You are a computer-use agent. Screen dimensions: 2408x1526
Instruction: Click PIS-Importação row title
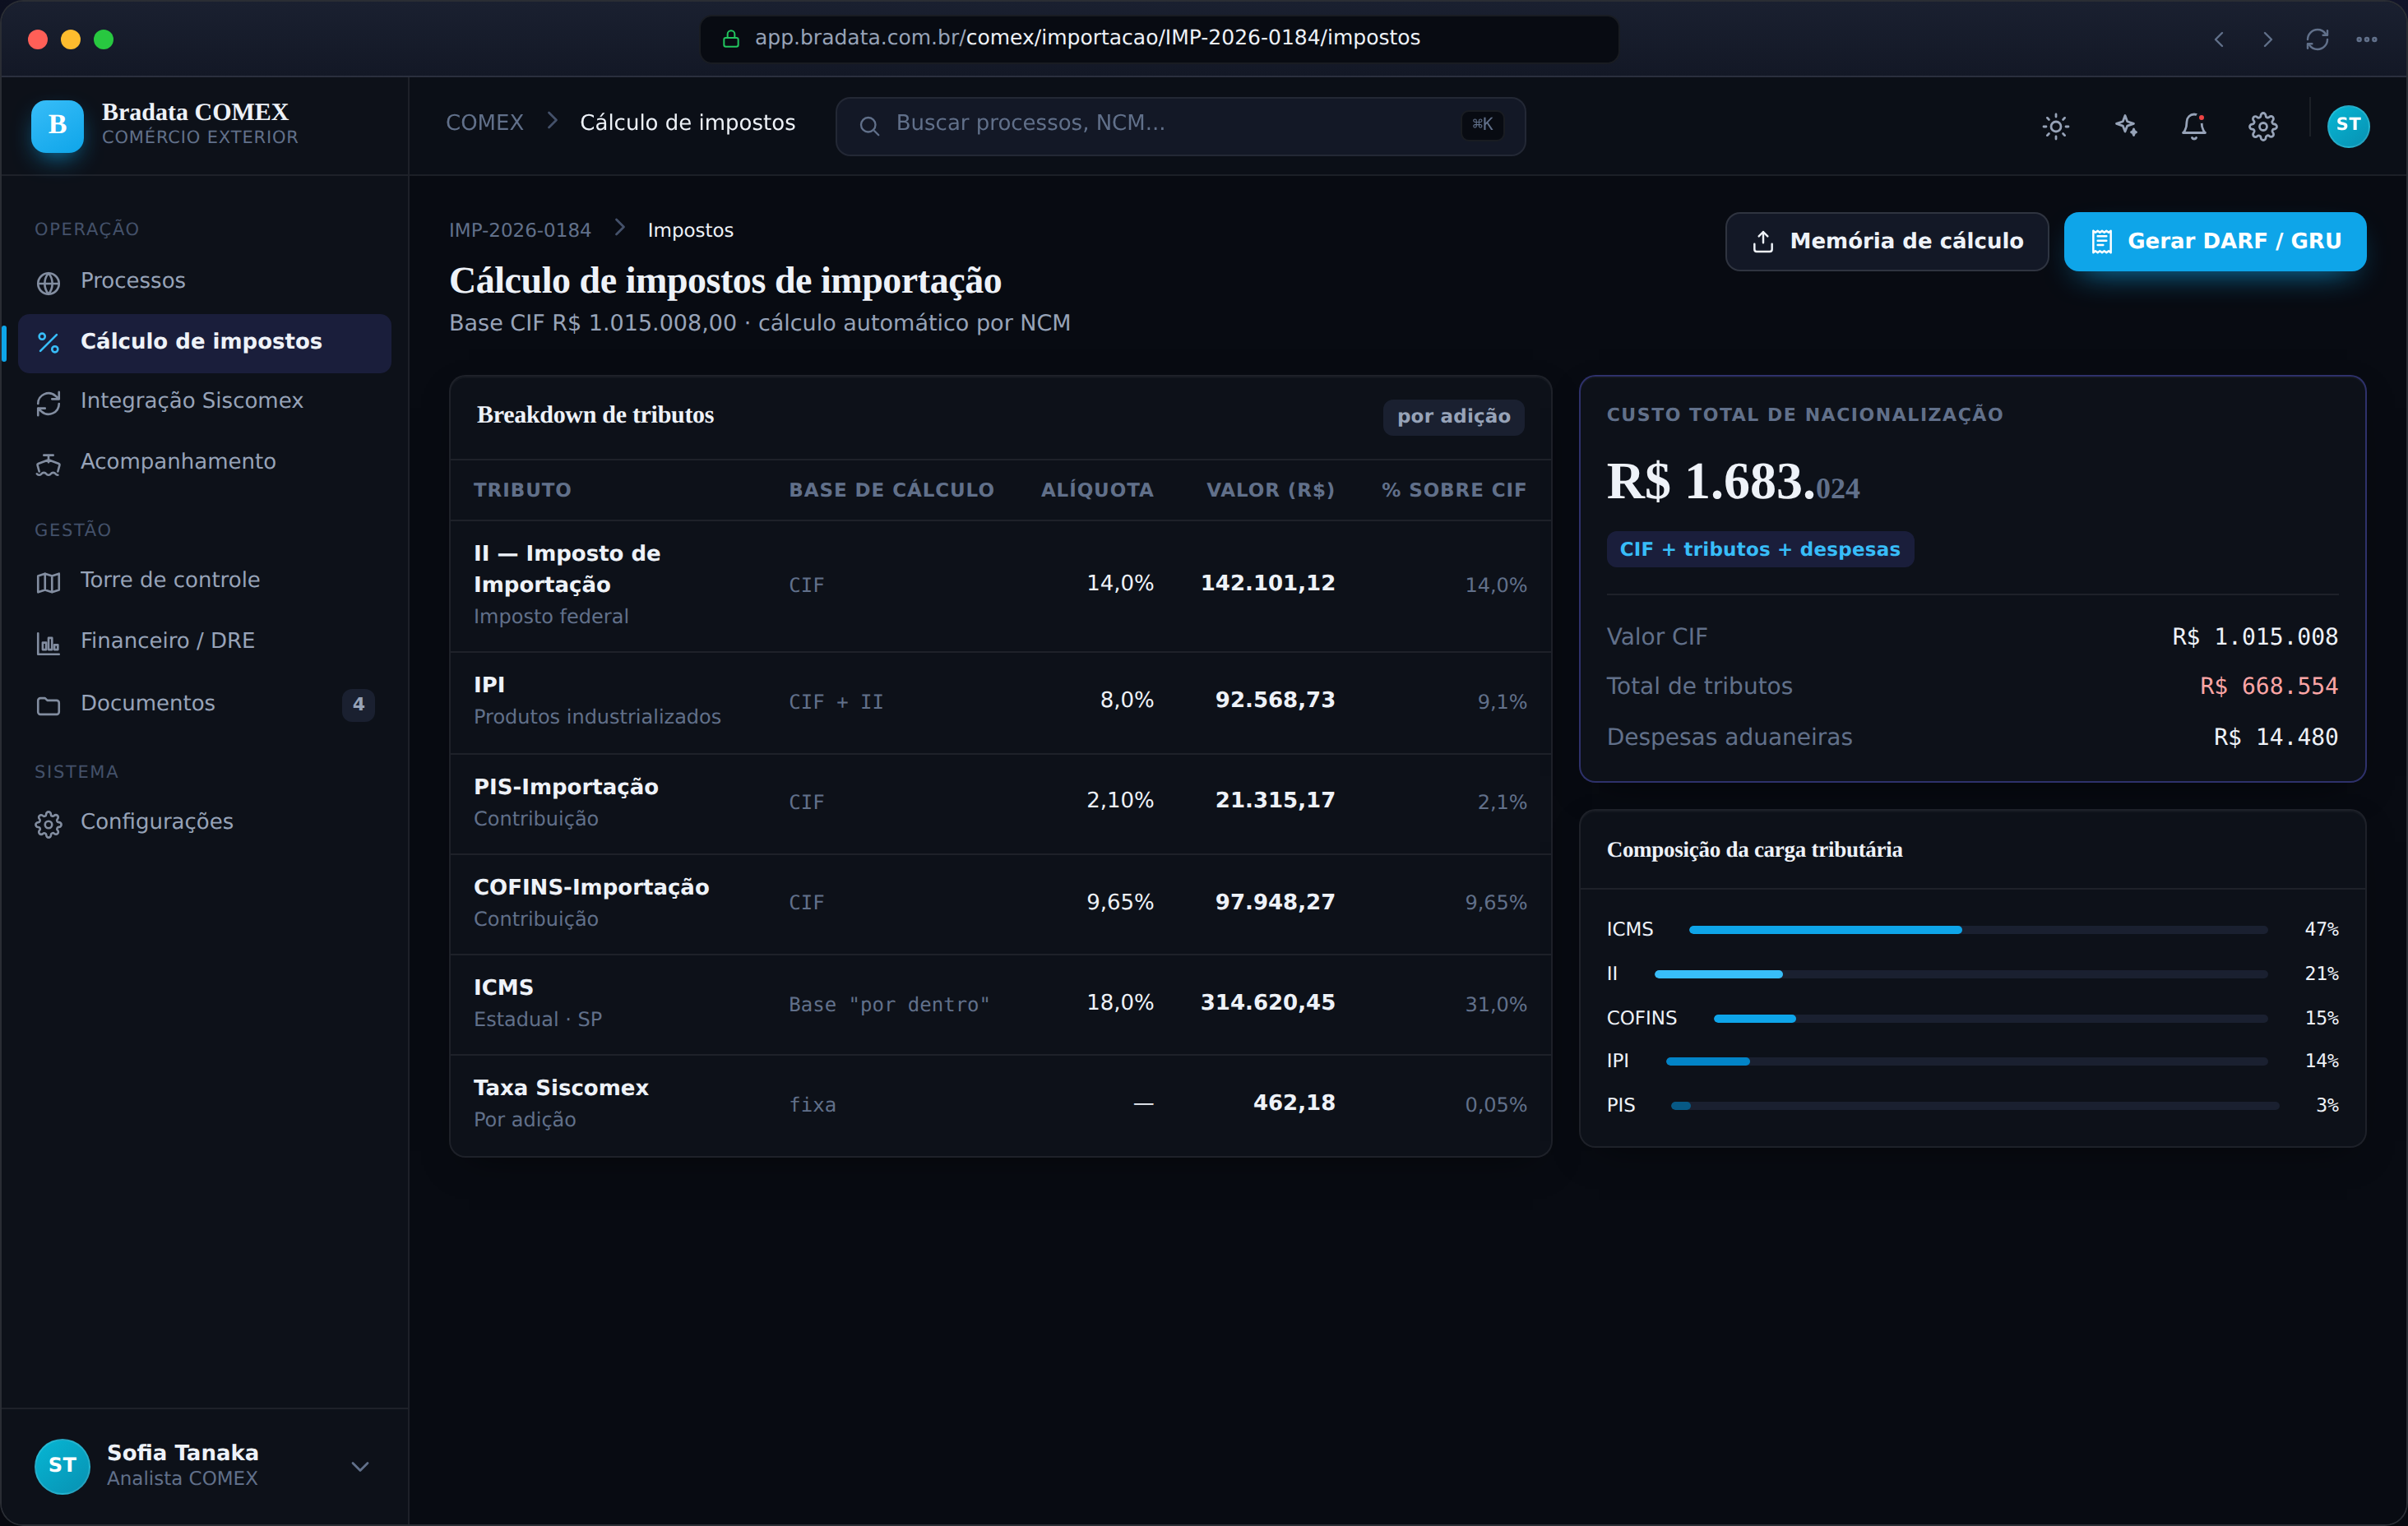point(566,787)
